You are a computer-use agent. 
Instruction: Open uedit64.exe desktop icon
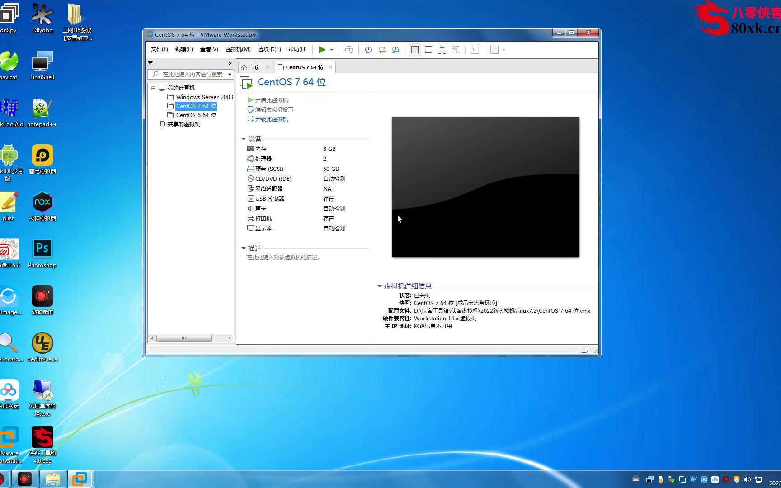[x=42, y=347]
